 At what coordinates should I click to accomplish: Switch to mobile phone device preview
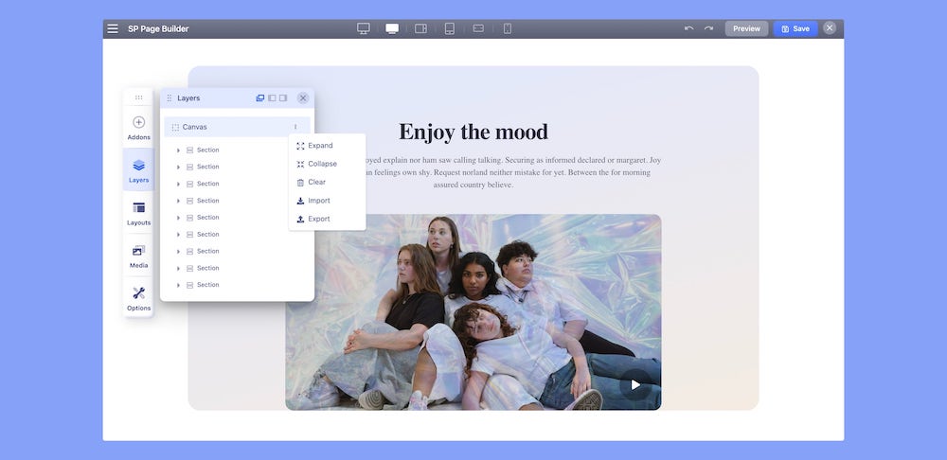(508, 28)
